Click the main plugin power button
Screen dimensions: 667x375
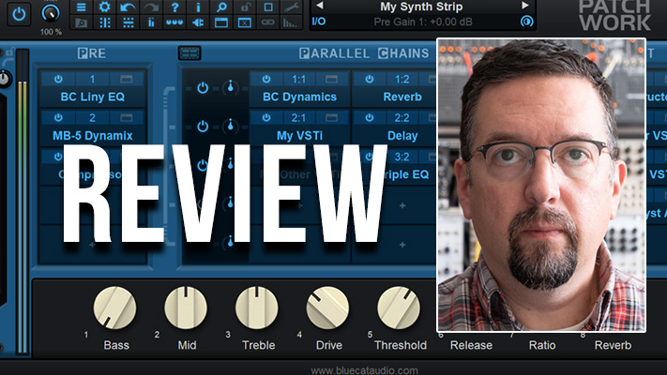coord(20,13)
